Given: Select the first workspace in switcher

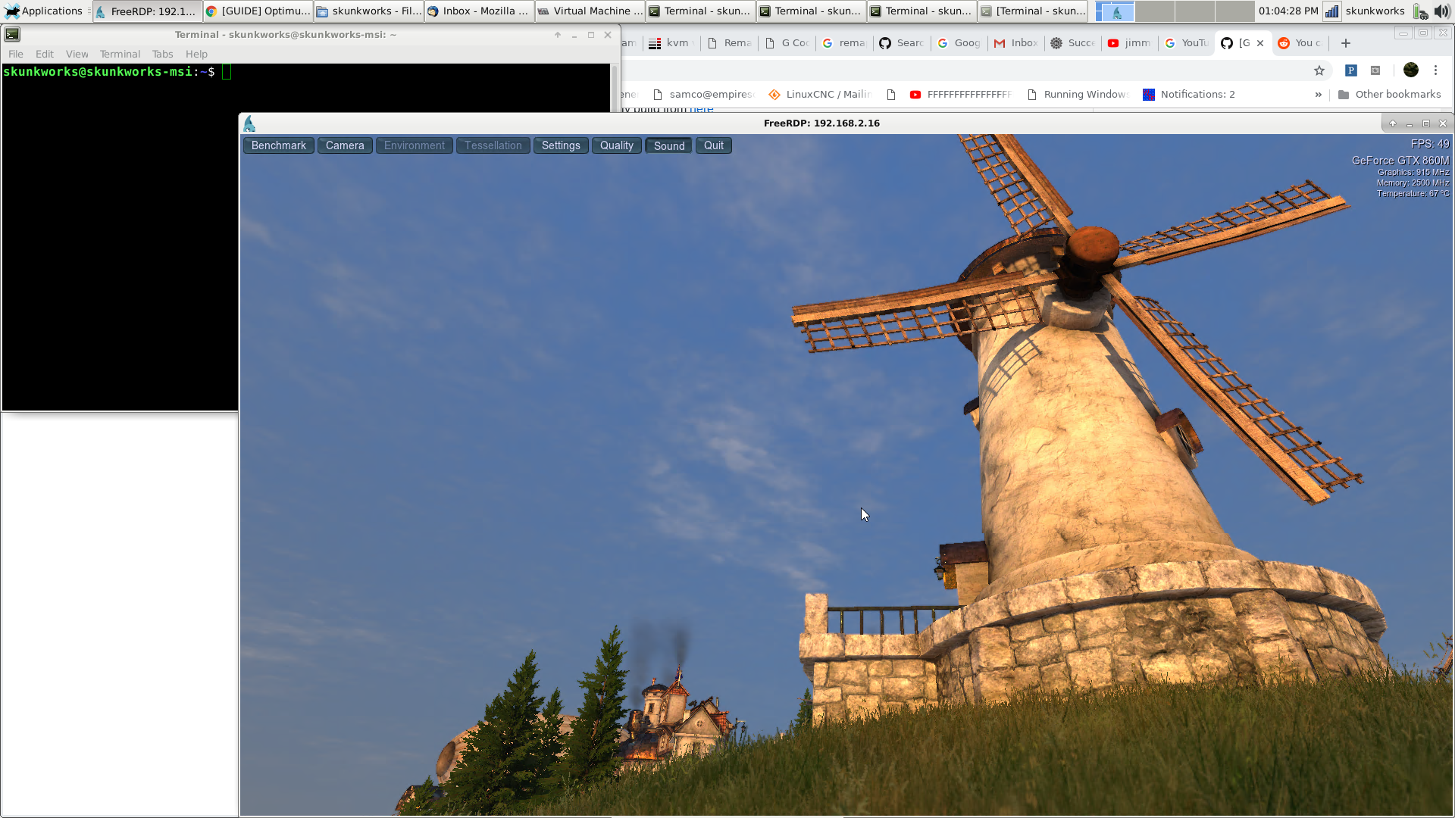Looking at the screenshot, I should click(1115, 11).
